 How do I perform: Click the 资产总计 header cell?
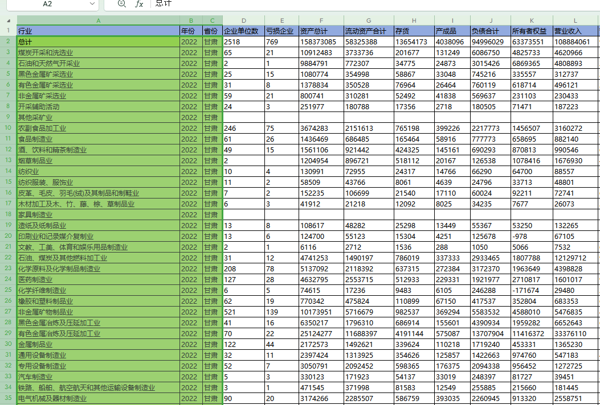(321, 31)
